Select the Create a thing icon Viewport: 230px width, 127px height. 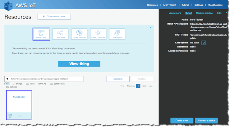click(x=41, y=34)
